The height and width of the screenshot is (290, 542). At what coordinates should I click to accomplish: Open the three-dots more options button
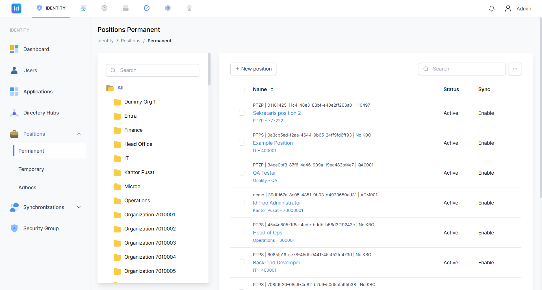click(x=515, y=69)
